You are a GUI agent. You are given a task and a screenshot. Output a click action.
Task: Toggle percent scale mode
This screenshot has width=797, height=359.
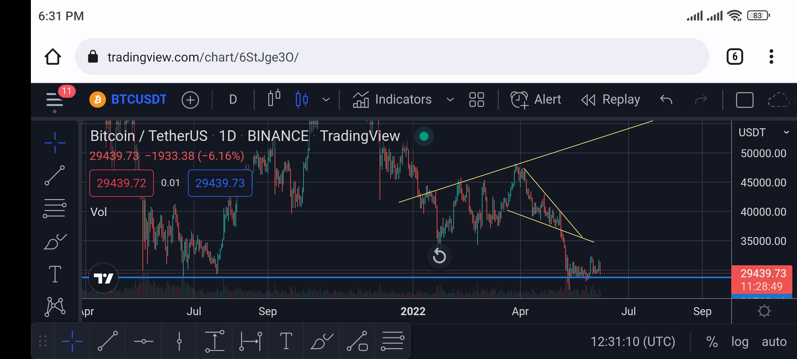pyautogui.click(x=712, y=342)
